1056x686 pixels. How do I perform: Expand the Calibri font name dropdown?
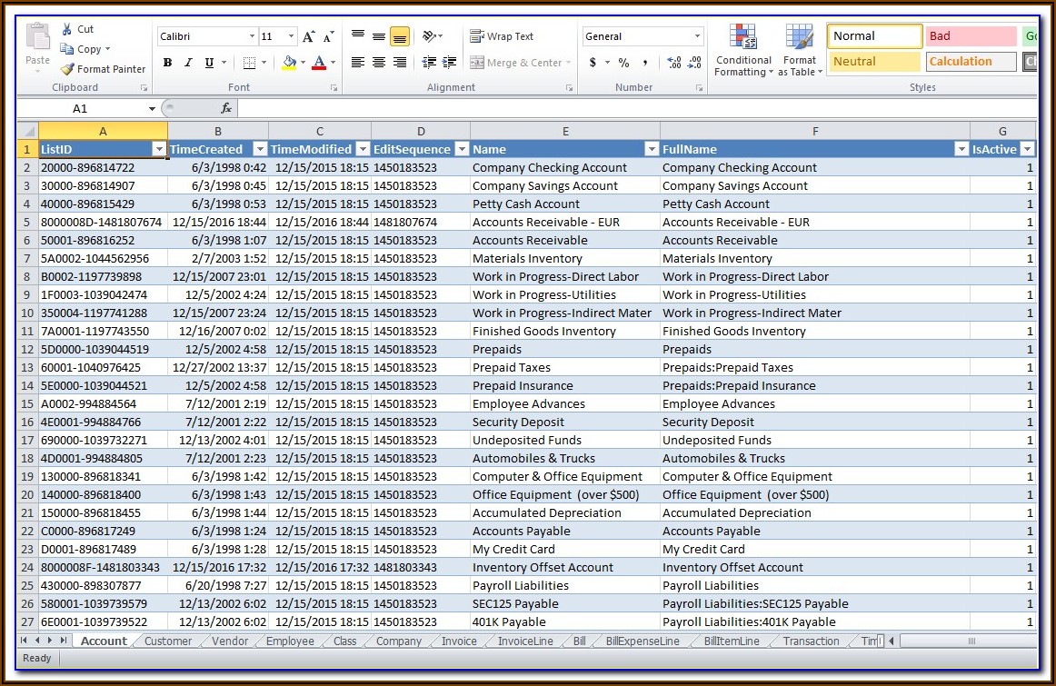pos(252,36)
